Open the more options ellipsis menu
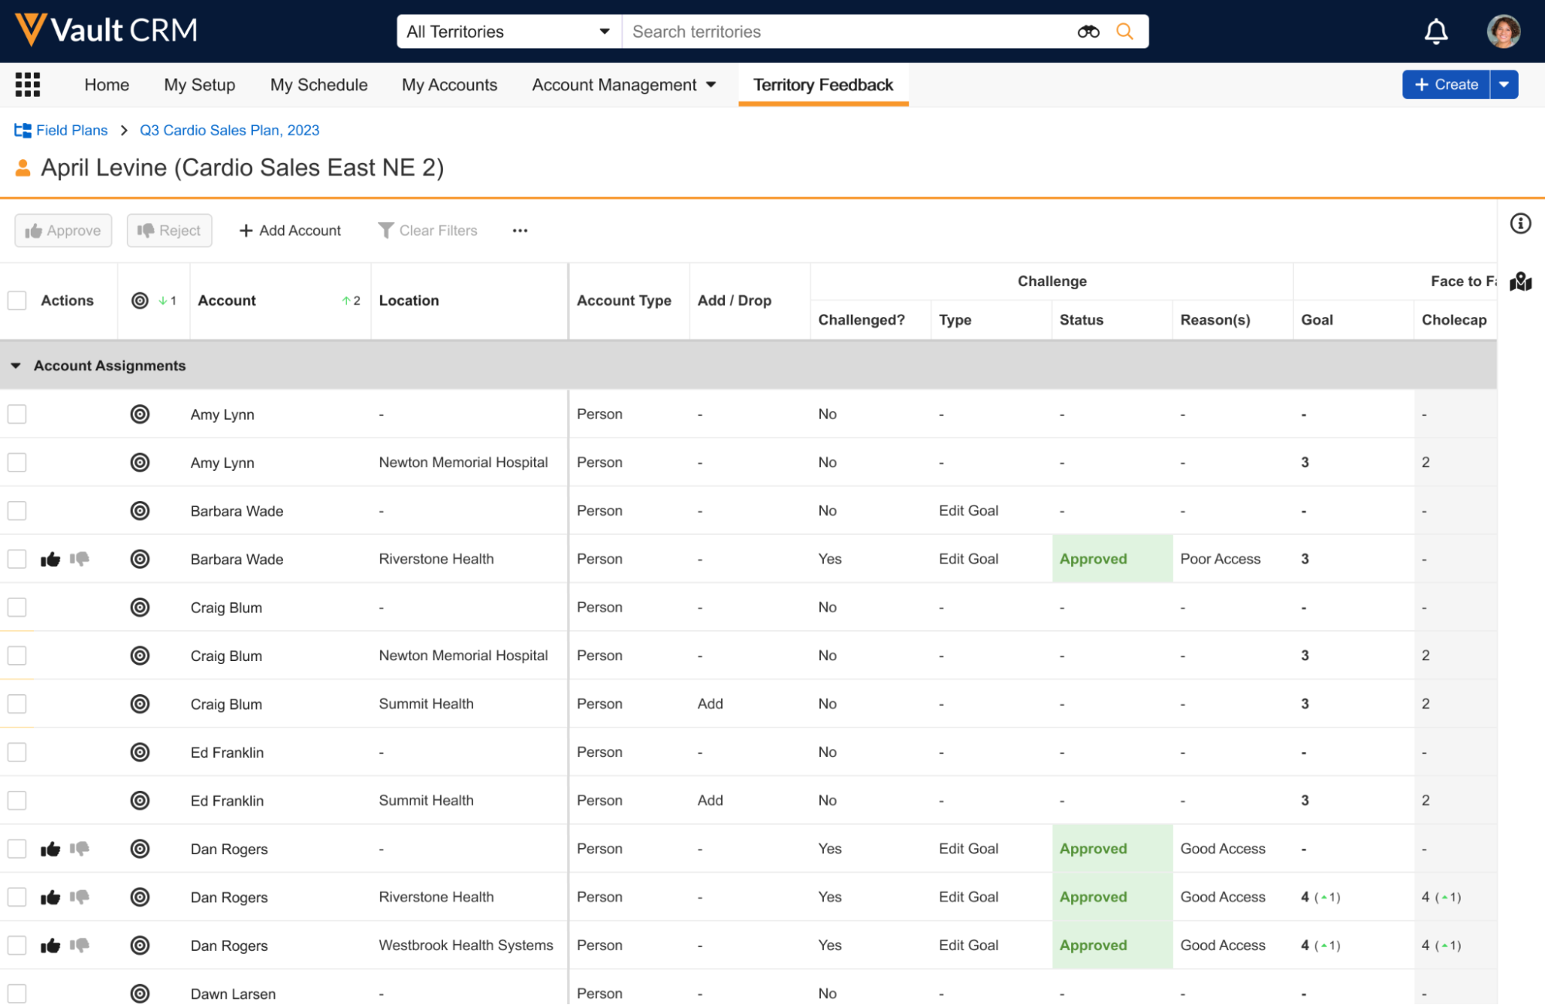This screenshot has width=1545, height=1005. pos(520,230)
